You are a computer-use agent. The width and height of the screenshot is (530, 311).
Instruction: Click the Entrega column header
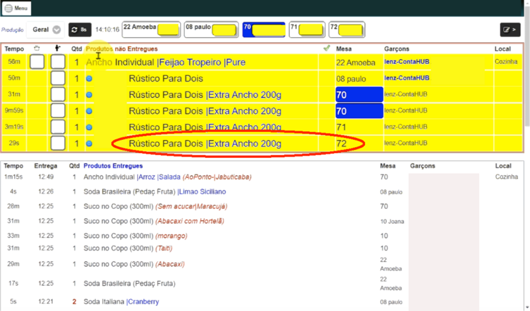click(46, 166)
